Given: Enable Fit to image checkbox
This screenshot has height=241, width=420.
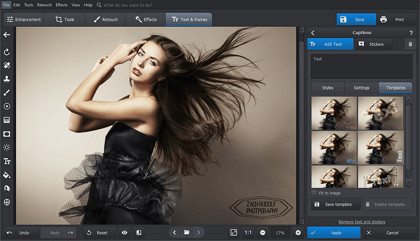Looking at the screenshot, I should pyautogui.click(x=314, y=193).
